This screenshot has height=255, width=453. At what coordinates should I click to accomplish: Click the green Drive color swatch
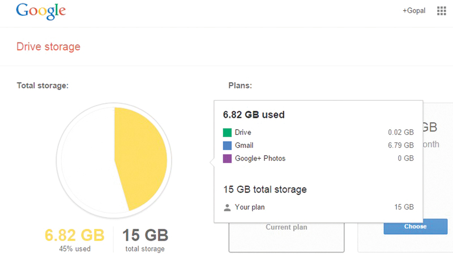click(227, 132)
